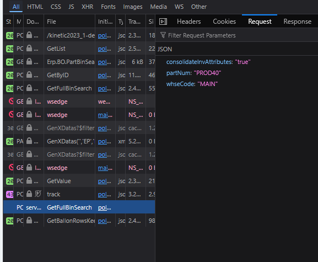This screenshot has height=262, width=318.
Task: Select the highlighted GetFullBinSearch request
Action: [x=79, y=207]
